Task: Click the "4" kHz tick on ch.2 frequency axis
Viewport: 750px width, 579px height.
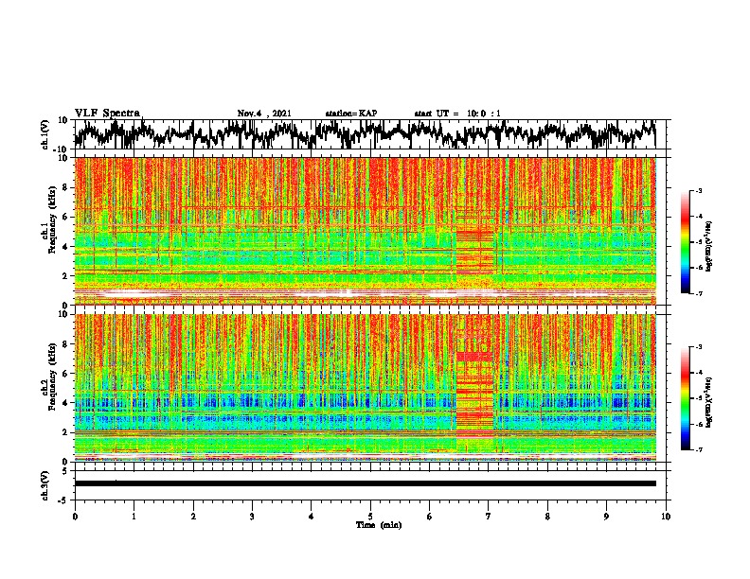Action: [x=66, y=403]
